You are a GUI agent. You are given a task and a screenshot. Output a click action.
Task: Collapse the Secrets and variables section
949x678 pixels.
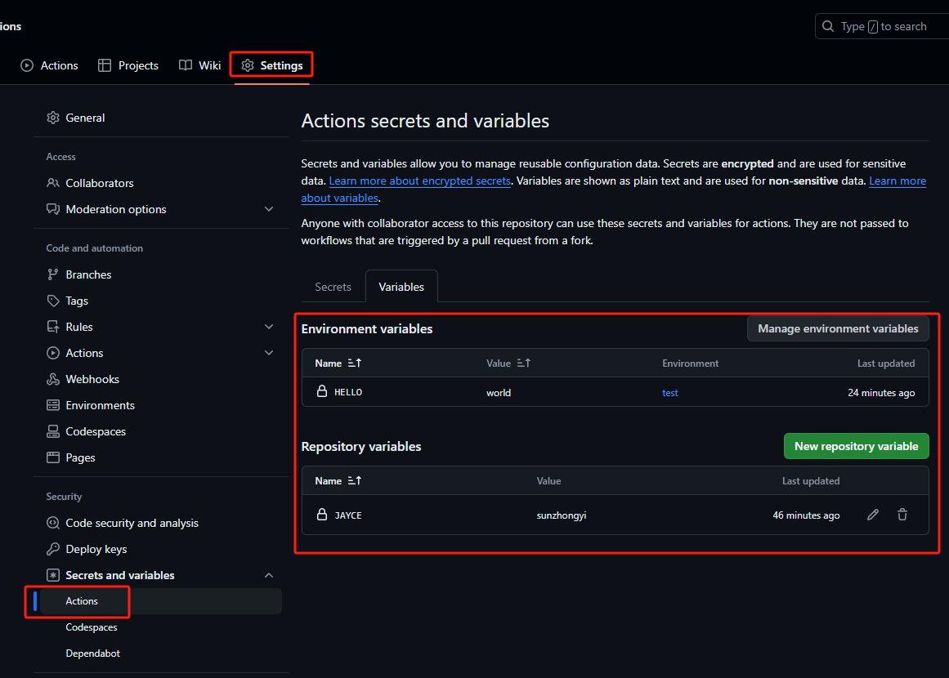point(269,575)
